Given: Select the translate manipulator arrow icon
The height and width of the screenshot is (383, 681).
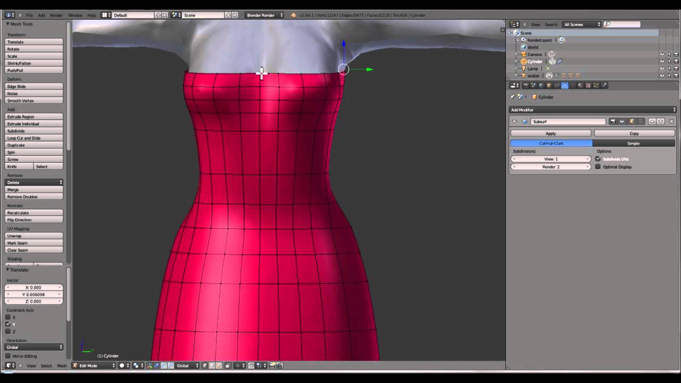Looking at the screenshot, I should pyautogui.click(x=156, y=365).
